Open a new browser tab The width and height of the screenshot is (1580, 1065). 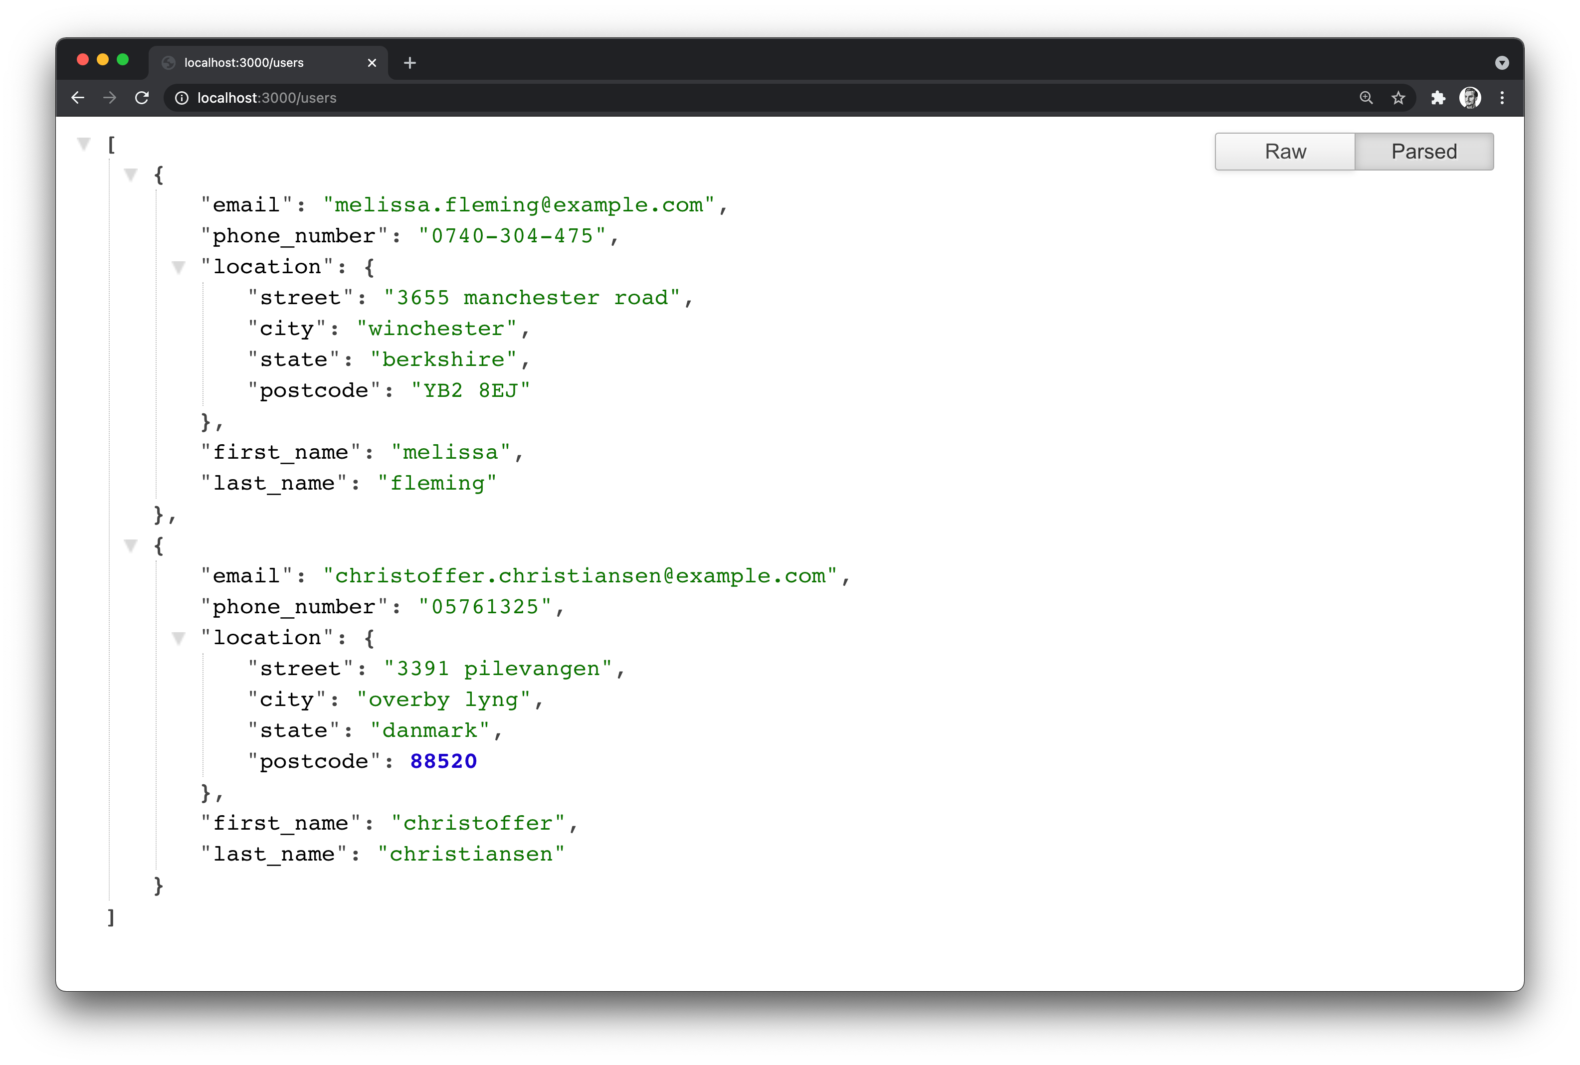click(x=409, y=62)
